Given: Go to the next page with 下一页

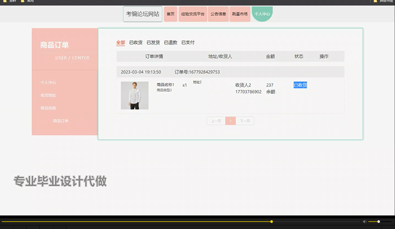Looking at the screenshot, I should coord(245,121).
